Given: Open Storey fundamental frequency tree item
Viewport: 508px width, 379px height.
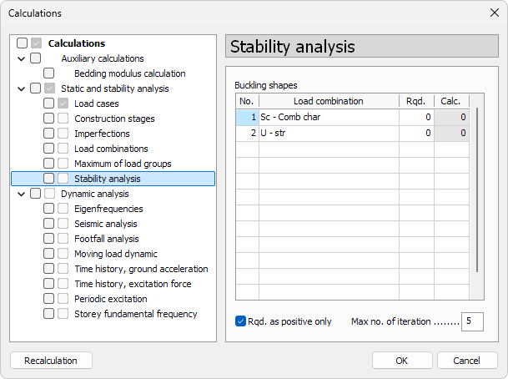Looking at the screenshot, I should 136,314.
